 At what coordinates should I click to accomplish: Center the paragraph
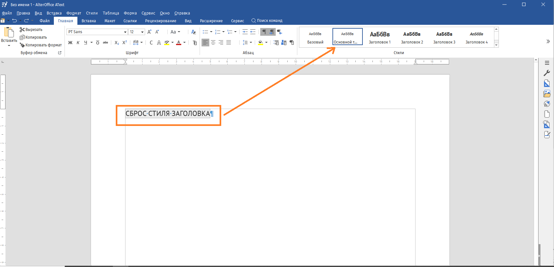pyautogui.click(x=213, y=43)
